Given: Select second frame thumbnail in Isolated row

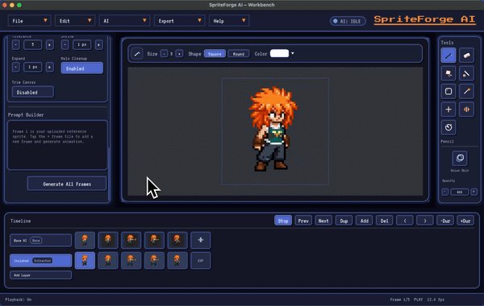Looking at the screenshot, I should pos(108,261).
